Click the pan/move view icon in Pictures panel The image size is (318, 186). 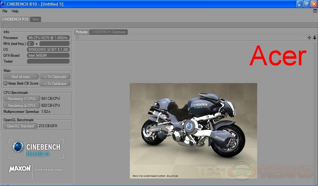[309, 38]
